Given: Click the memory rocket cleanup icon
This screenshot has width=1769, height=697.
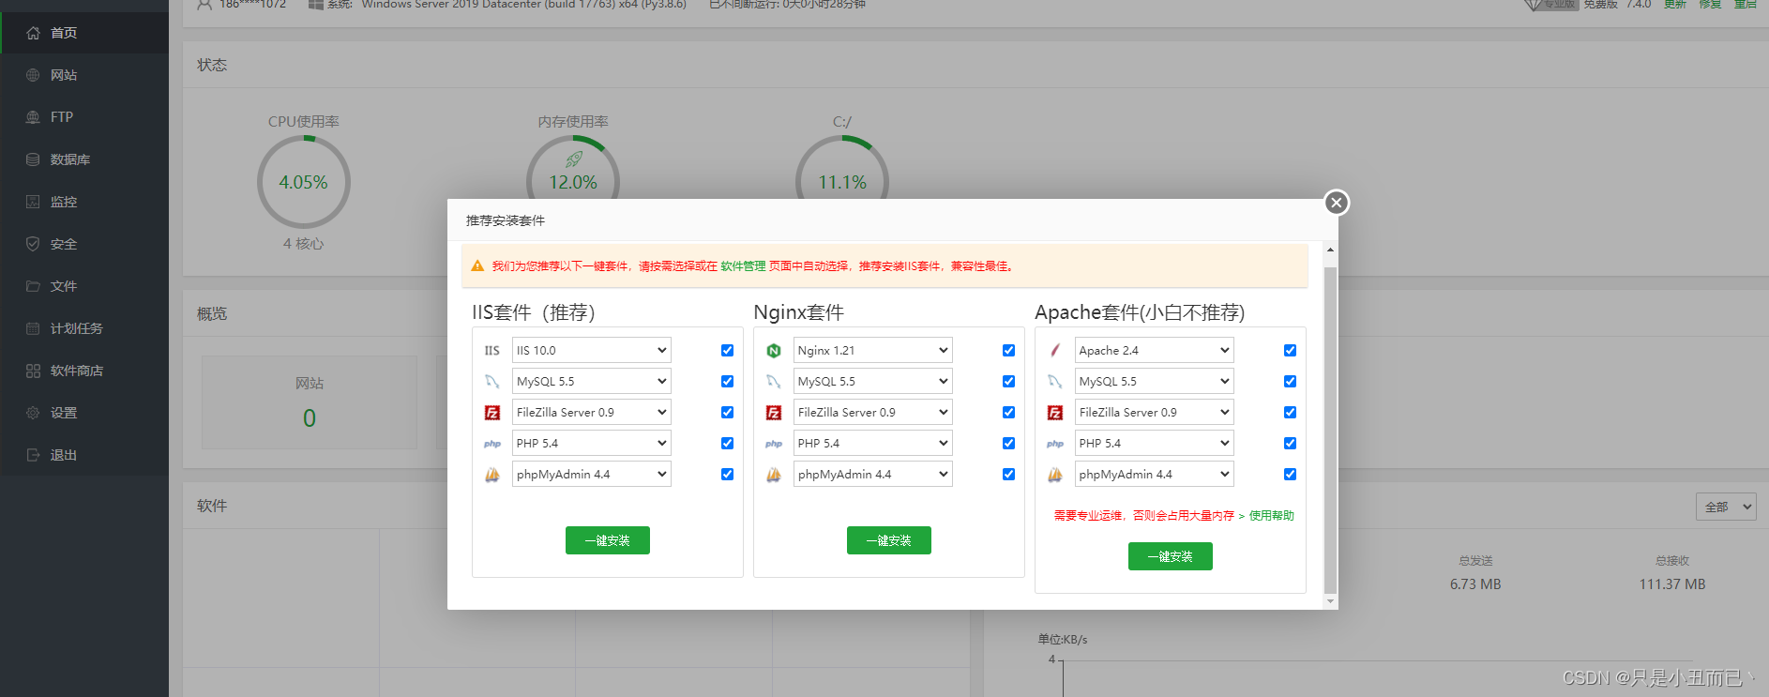Looking at the screenshot, I should click(574, 159).
